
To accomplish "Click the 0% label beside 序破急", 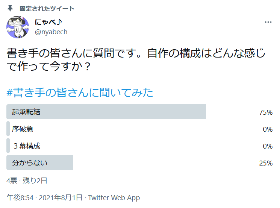I will tap(267, 129).
